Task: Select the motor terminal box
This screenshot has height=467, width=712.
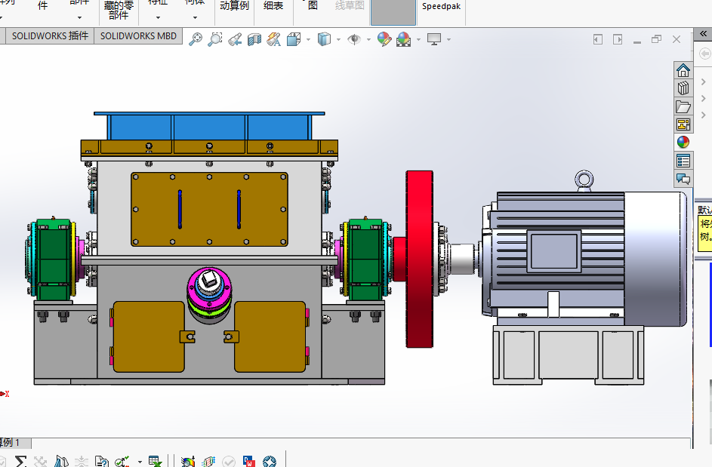Action: pos(554,251)
